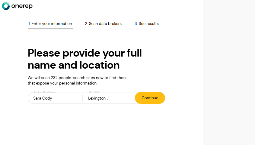Click the "We will scan 232 people-search sites" line
The image size is (255, 145).
pos(78,78)
